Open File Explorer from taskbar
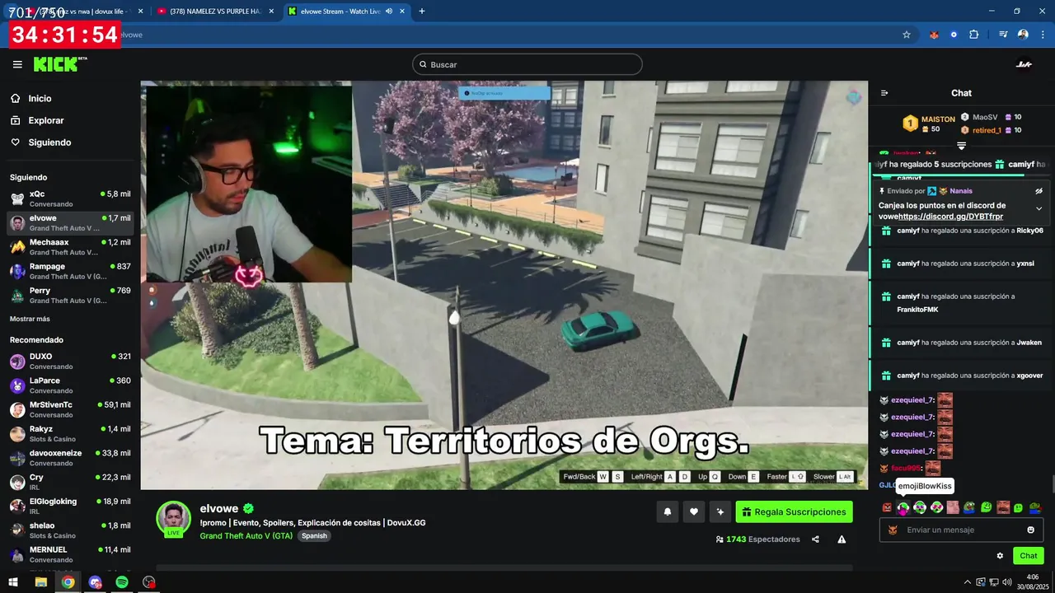This screenshot has width=1055, height=593. [40, 582]
